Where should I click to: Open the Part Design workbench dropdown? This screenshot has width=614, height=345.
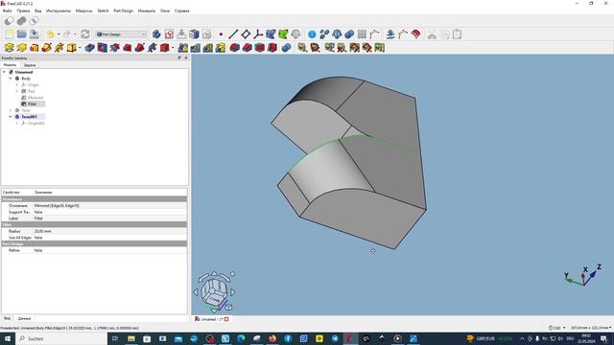pos(122,34)
